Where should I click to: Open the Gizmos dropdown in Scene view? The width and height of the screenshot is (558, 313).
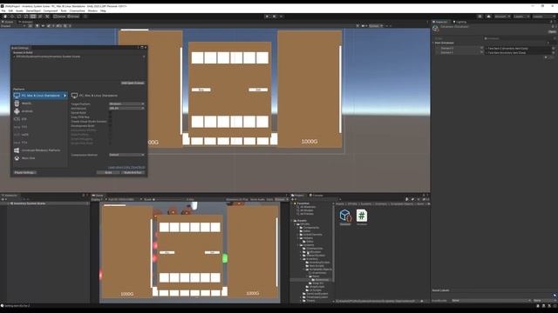[x=376, y=26]
